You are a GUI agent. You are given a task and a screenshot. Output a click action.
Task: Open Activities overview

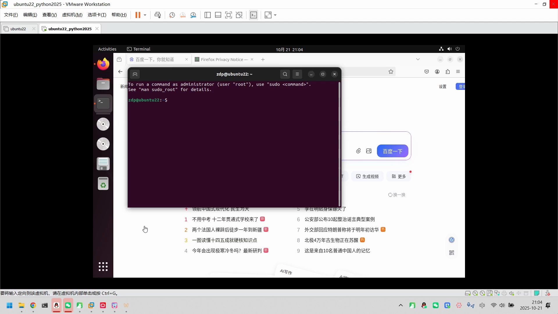pos(107,49)
